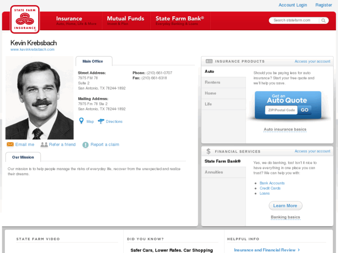Viewport: 338px width, 253px height.
Task: Focus the ZIP/Postal Code input field
Action: click(281, 110)
